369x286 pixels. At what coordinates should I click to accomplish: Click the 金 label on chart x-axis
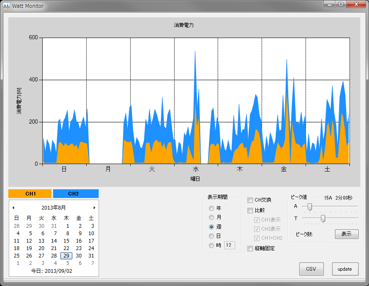pyautogui.click(x=284, y=169)
